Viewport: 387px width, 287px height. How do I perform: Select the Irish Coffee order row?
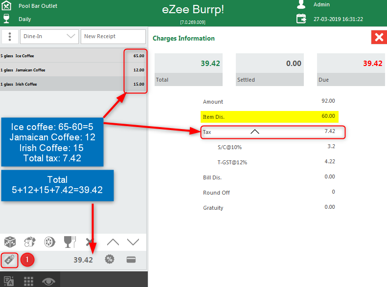click(73, 84)
